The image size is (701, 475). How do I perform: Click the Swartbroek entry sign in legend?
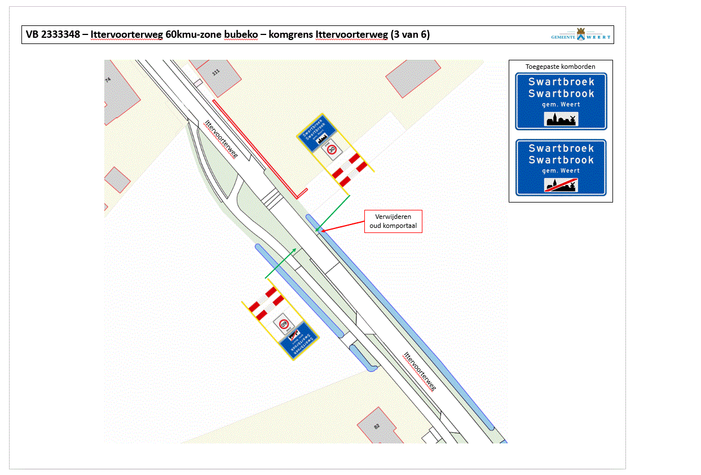[x=561, y=101]
